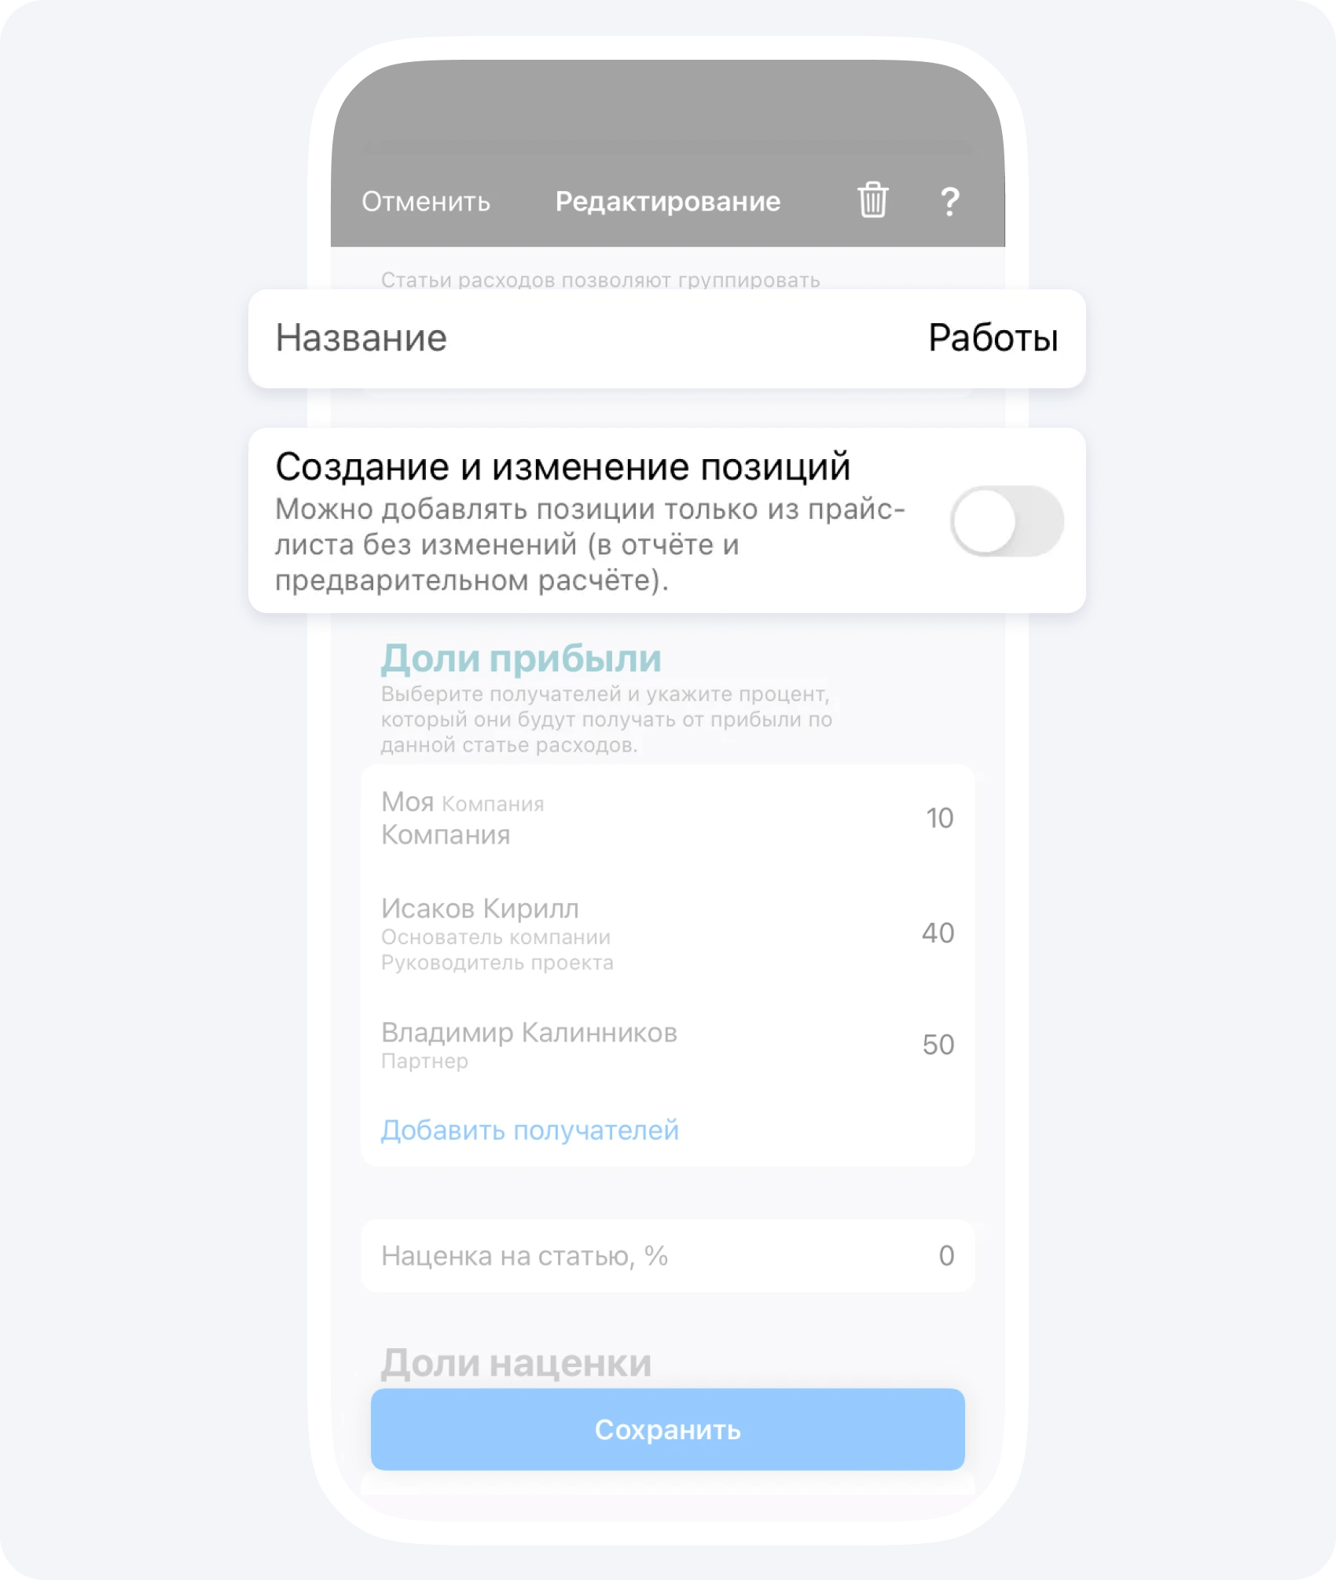
Task: Tap the Доли прибыли section header
Action: pyautogui.click(x=521, y=659)
